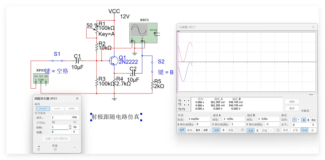
Task: Select the triangle waveform button
Action: coord(57,108)
